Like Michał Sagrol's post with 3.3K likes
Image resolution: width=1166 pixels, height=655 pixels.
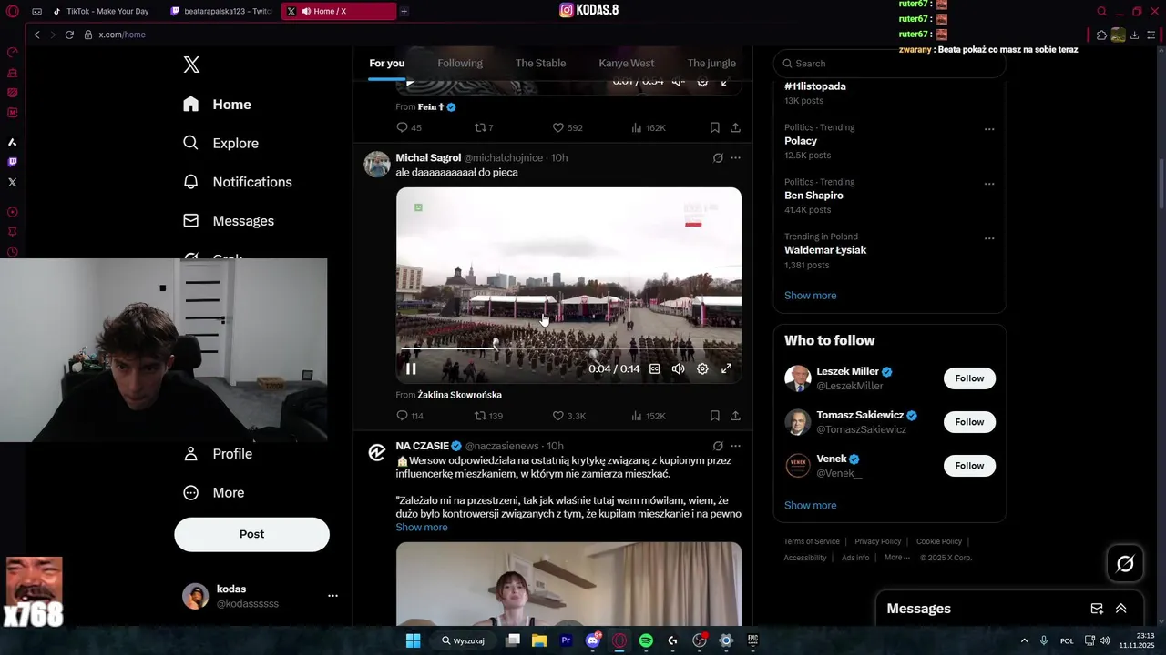(568, 416)
